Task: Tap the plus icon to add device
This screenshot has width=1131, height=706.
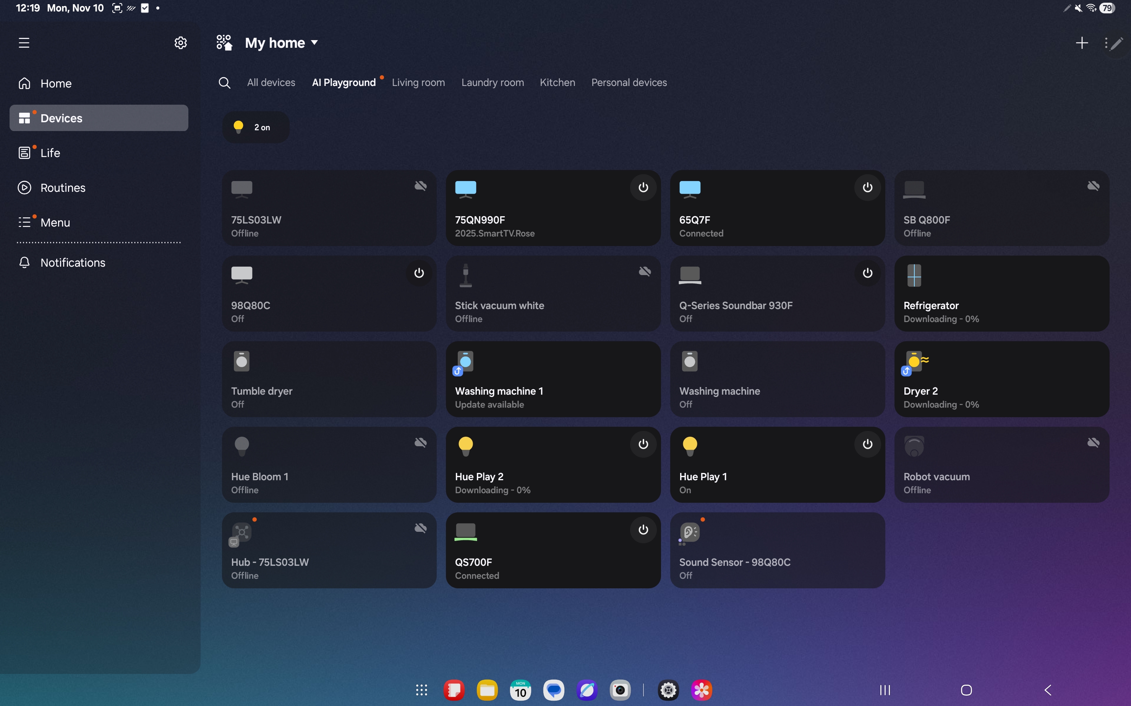Action: click(x=1081, y=43)
